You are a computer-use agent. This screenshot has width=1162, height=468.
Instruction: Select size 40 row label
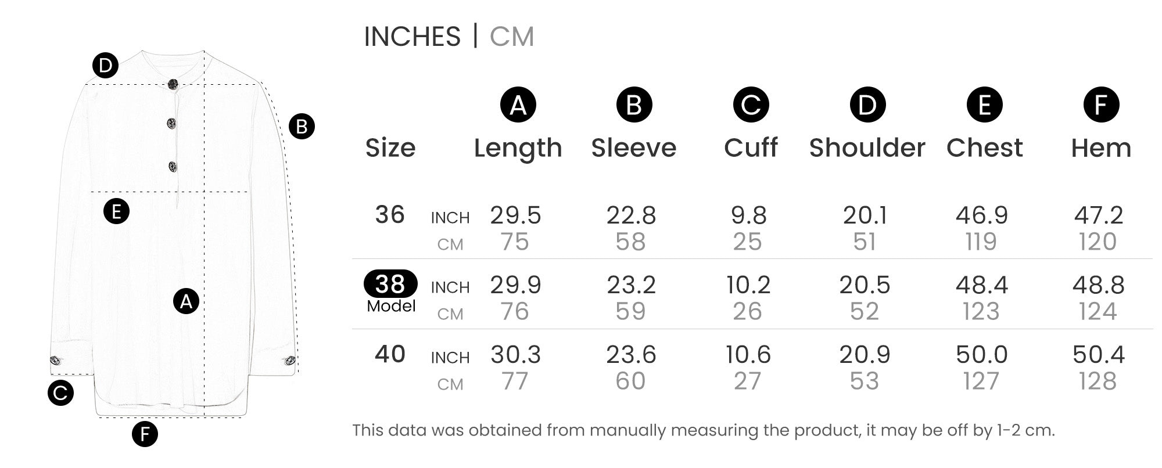(x=390, y=354)
